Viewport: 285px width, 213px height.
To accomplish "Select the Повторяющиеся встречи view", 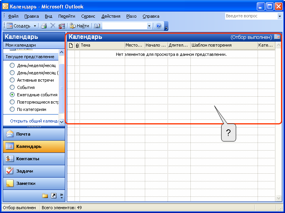I will click(34, 102).
